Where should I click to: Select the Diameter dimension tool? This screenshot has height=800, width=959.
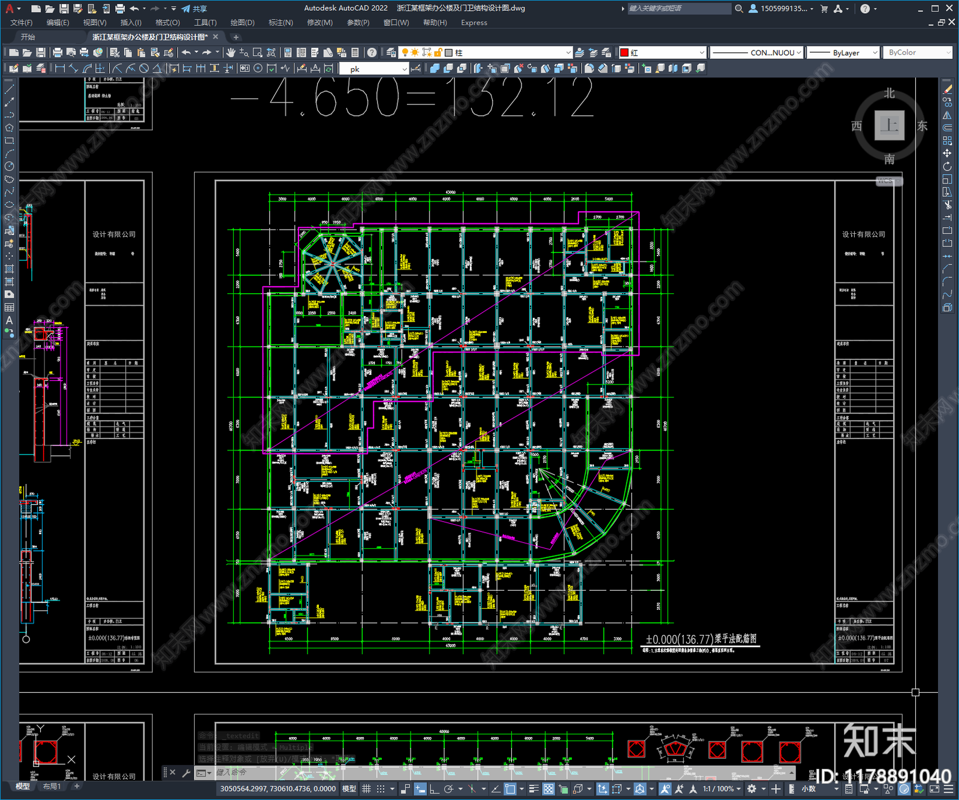coord(144,68)
